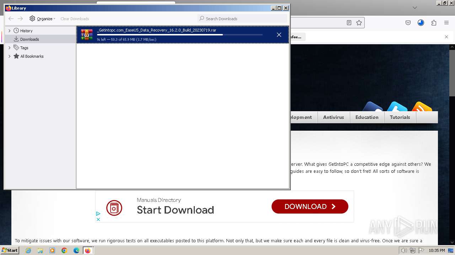Open the Pocket save icon
Screen dimensions: 455x255
tap(408, 23)
